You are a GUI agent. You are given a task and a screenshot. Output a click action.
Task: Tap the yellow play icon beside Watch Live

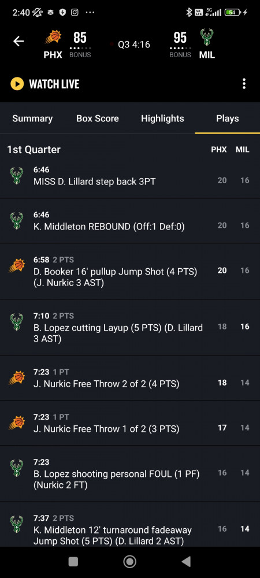17,84
